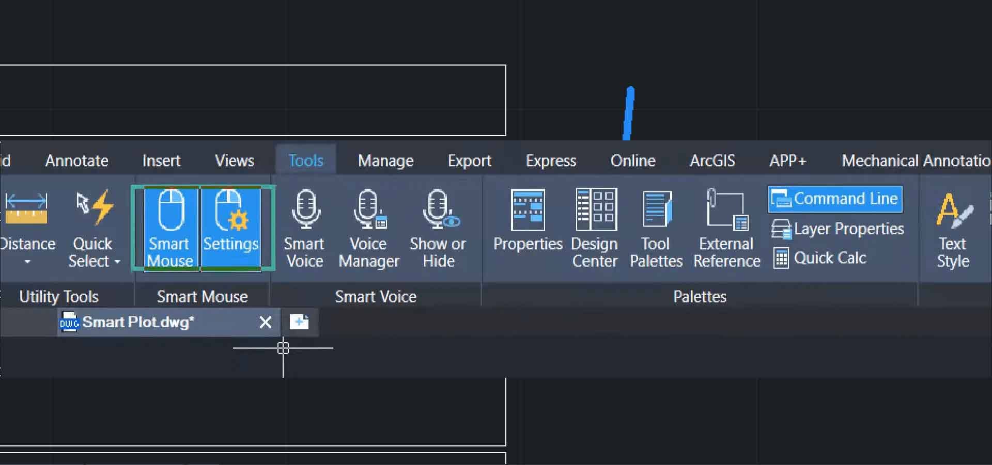The image size is (992, 465).
Task: Select the Tools ribbon tab
Action: point(306,161)
